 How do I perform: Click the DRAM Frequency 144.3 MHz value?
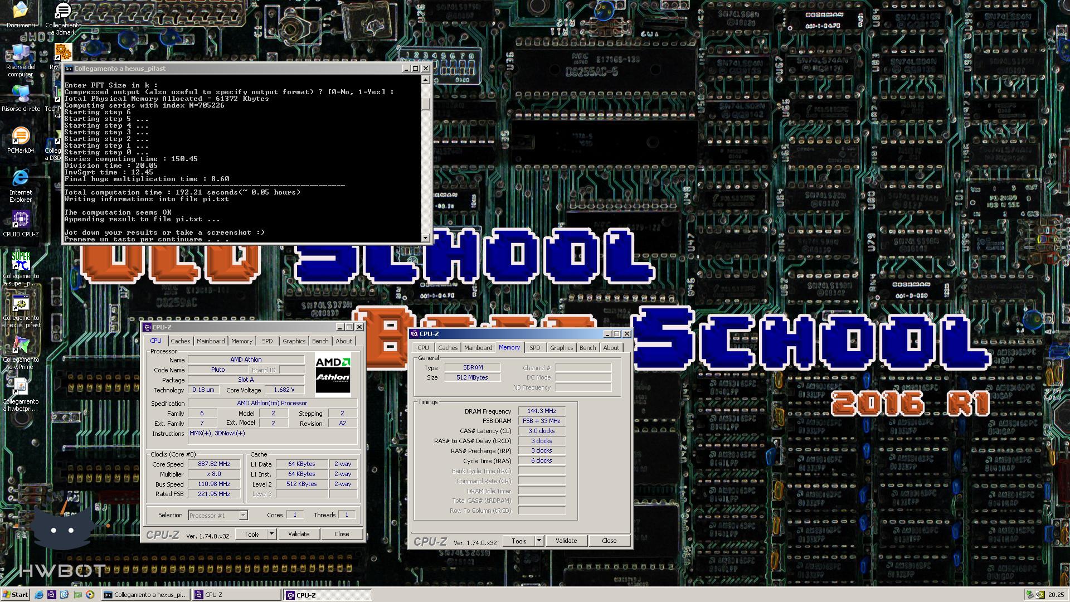[x=542, y=411]
